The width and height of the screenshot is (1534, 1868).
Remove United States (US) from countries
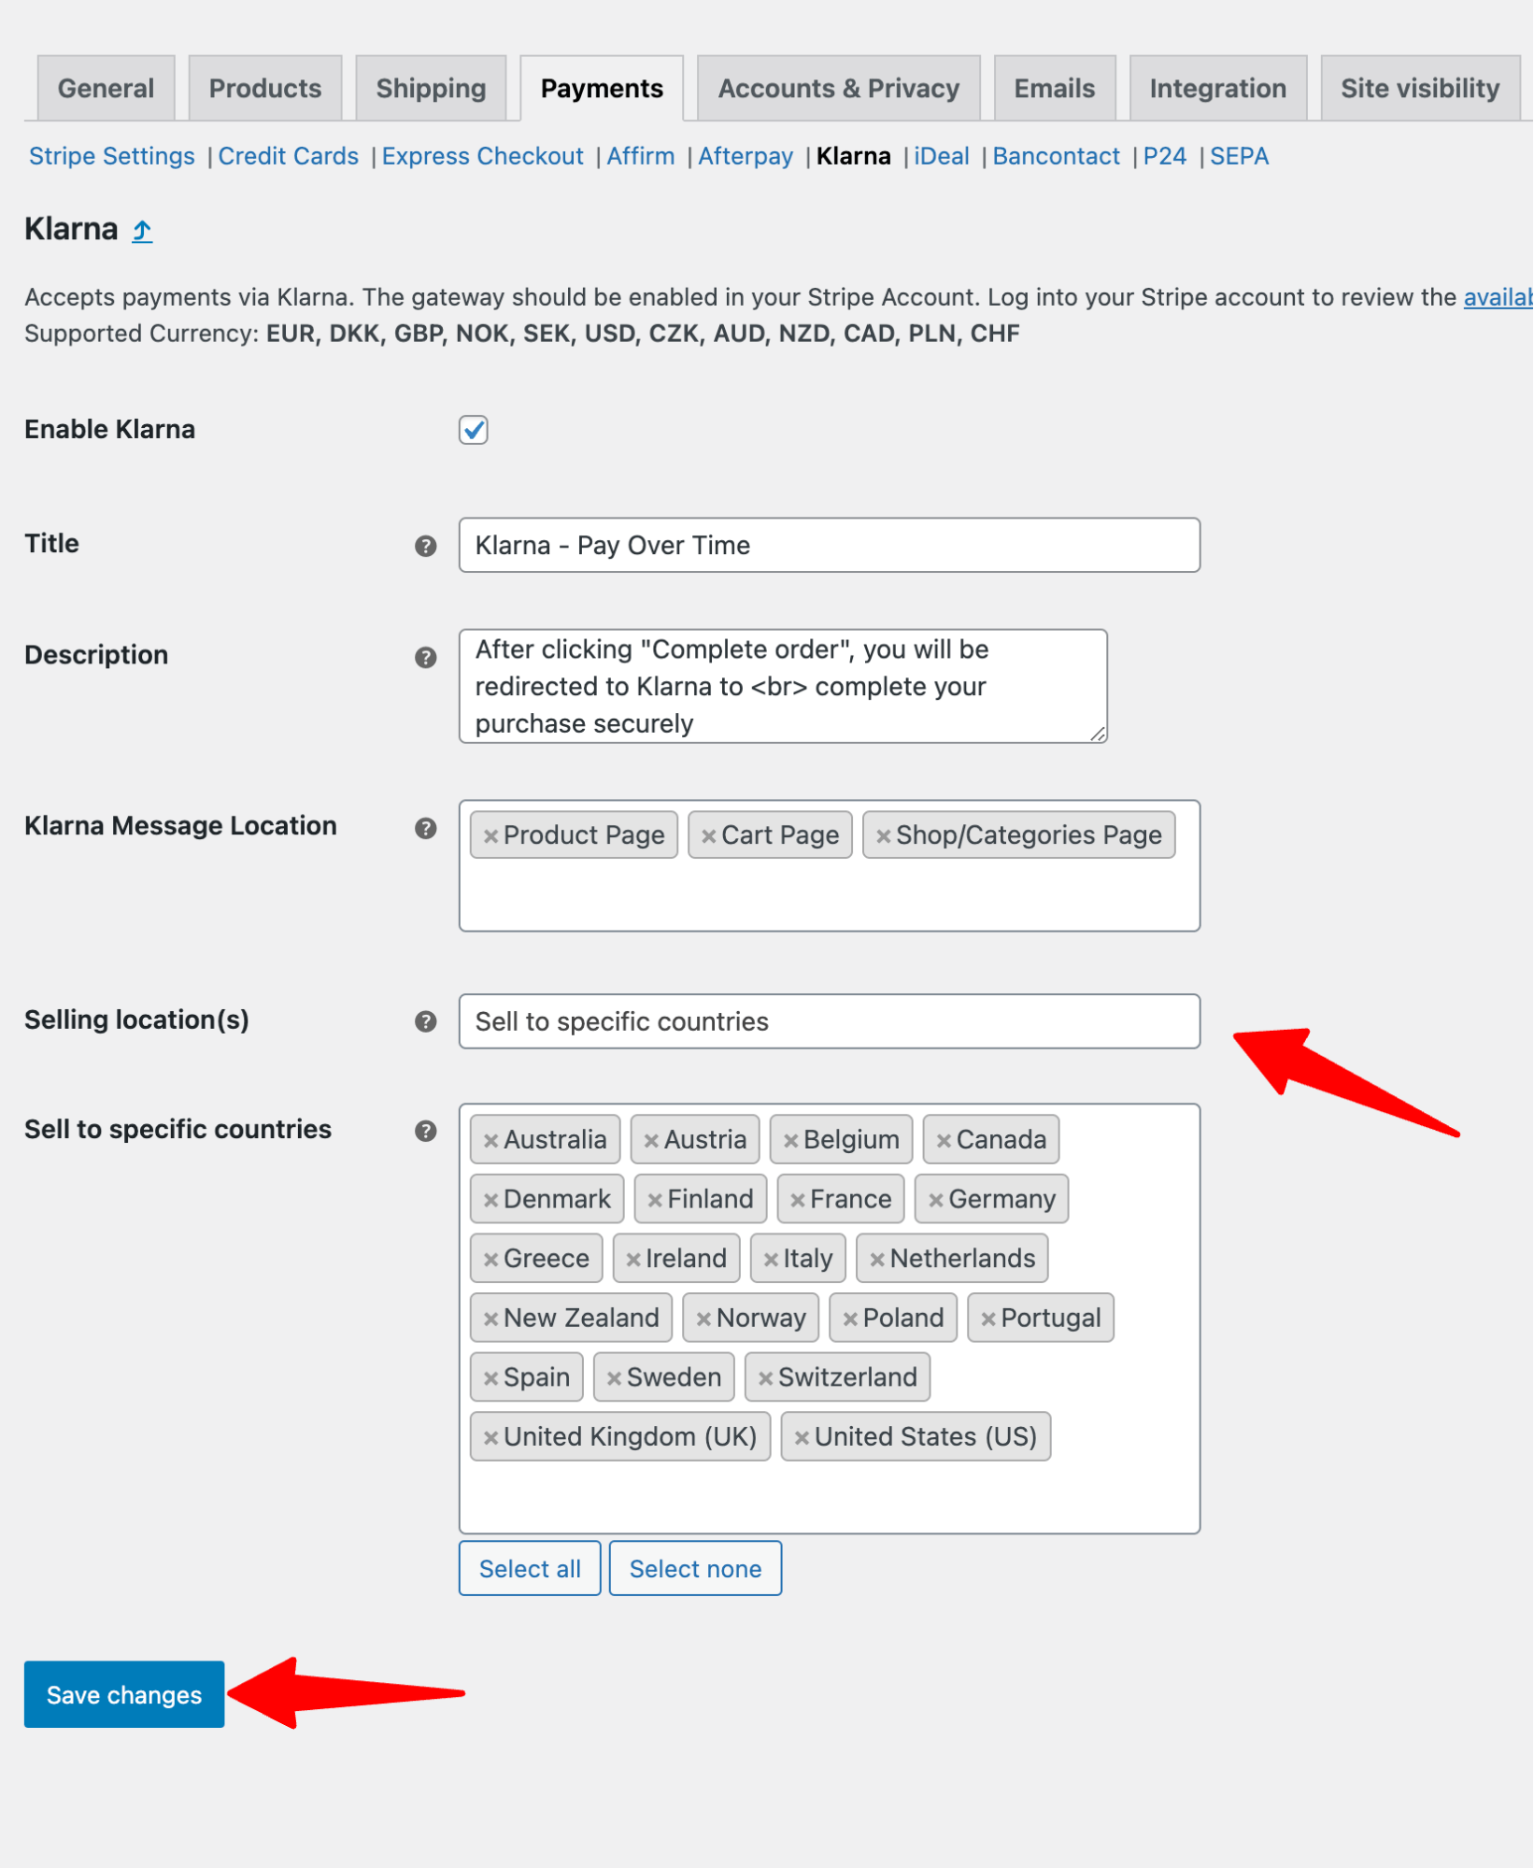click(802, 1438)
